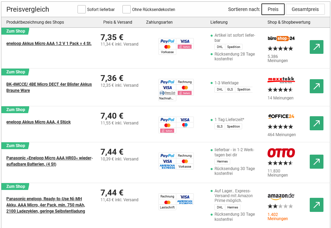Click the green arrow icon for eOffice24

pyautogui.click(x=316, y=123)
